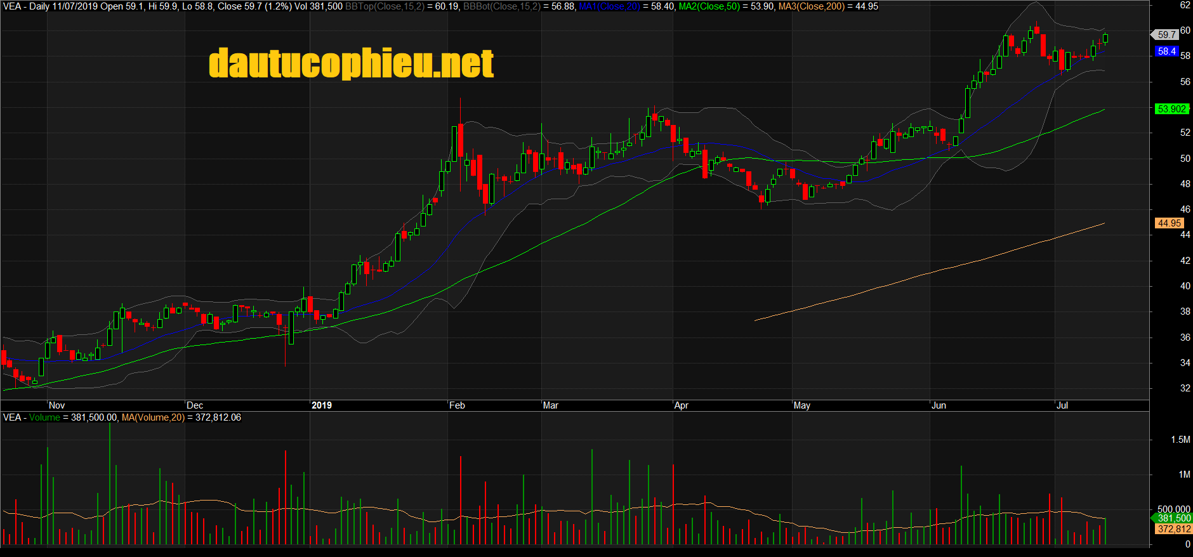Click the latest green candlestick at far right
Screen dimensions: 1193x557
(1105, 39)
